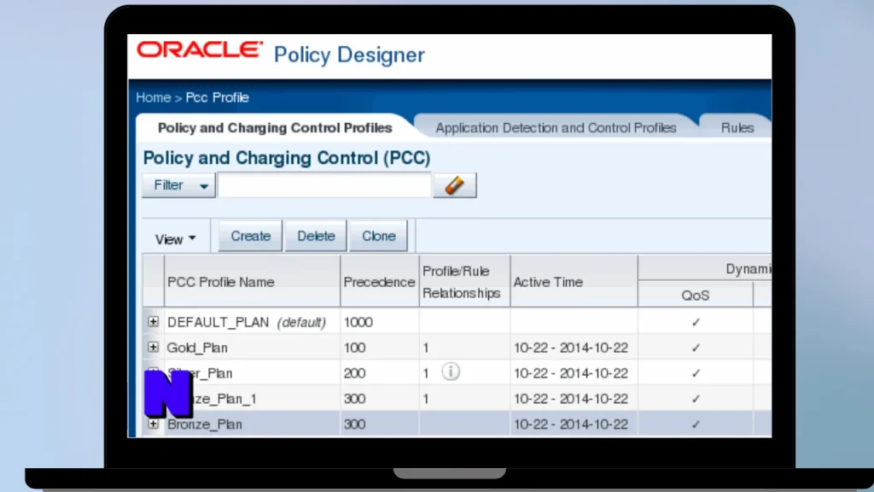The image size is (874, 492).
Task: Open the Rules tab
Action: [737, 128]
